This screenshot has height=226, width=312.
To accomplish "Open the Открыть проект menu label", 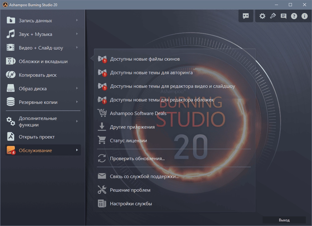I will 37,137.
